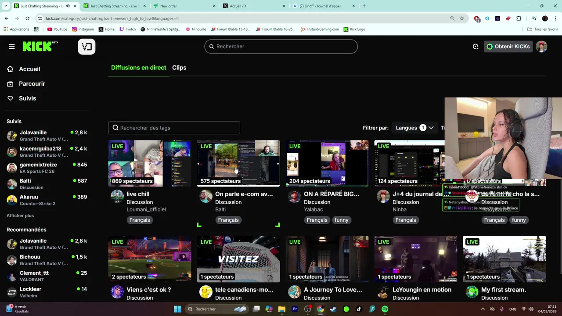The height and width of the screenshot is (316, 562).
Task: Open File Explorer from the taskbar
Action: (x=282, y=309)
